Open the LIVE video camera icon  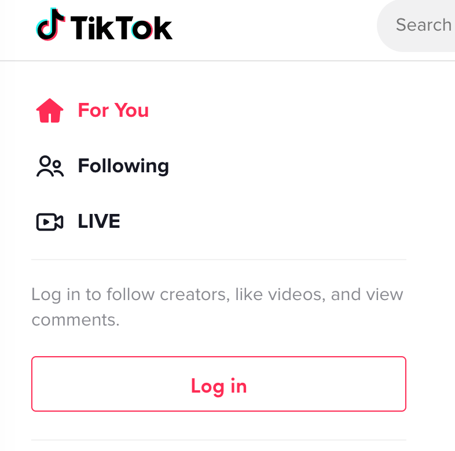click(x=50, y=221)
